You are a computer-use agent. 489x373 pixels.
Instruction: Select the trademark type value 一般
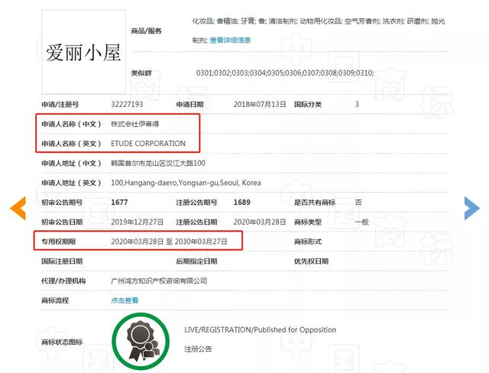pyautogui.click(x=361, y=222)
